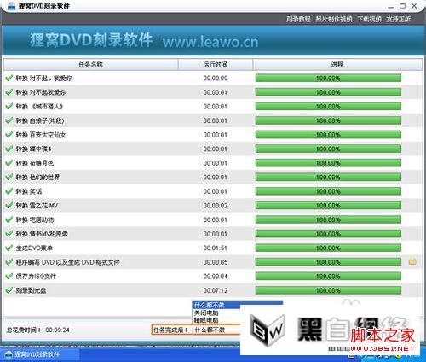The width and height of the screenshot is (426, 362).
Task: Click the green checkmark beside 转换 对不起,我爱你
Action: 9,78
